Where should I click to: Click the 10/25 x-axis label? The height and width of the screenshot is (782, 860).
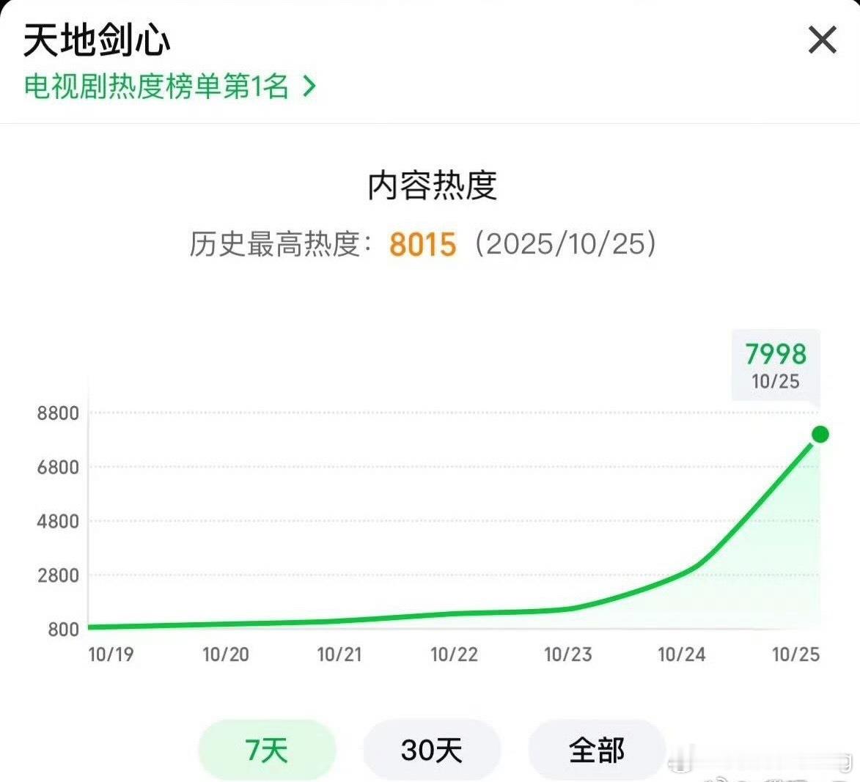pyautogui.click(x=795, y=654)
